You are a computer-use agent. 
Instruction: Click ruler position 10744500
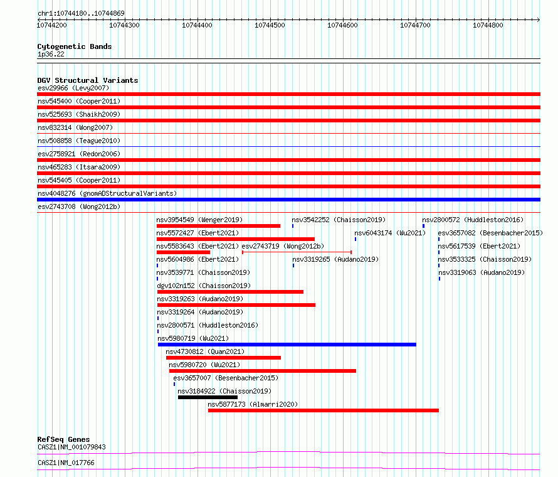tap(270, 25)
